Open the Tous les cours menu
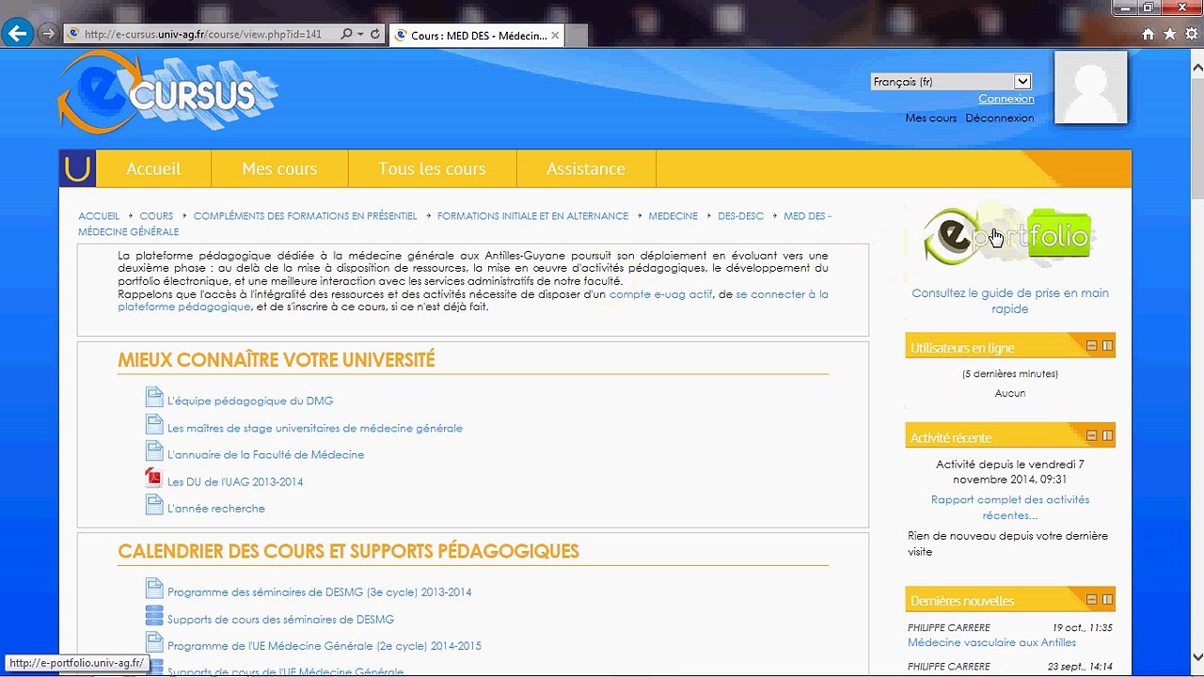Image resolution: width=1204 pixels, height=677 pixels. [x=432, y=168]
